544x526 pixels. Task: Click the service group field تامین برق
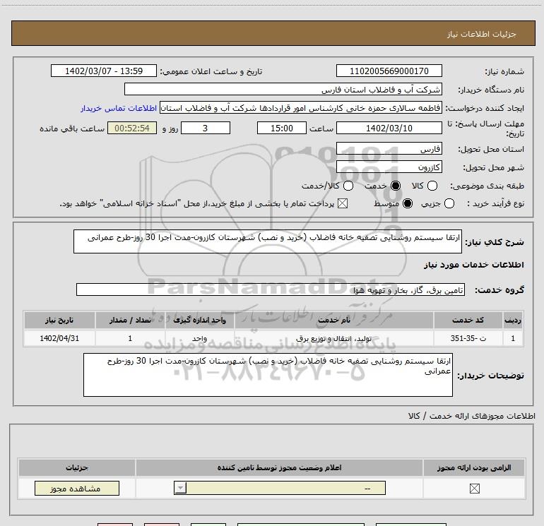[271, 290]
